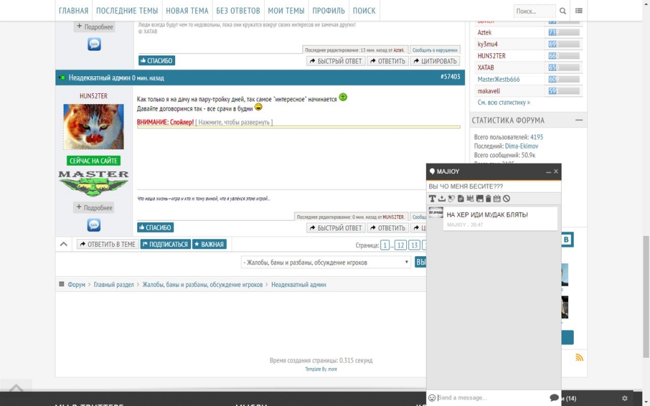Open page 12 of the thread
This screenshot has width=650, height=406.
click(401, 245)
